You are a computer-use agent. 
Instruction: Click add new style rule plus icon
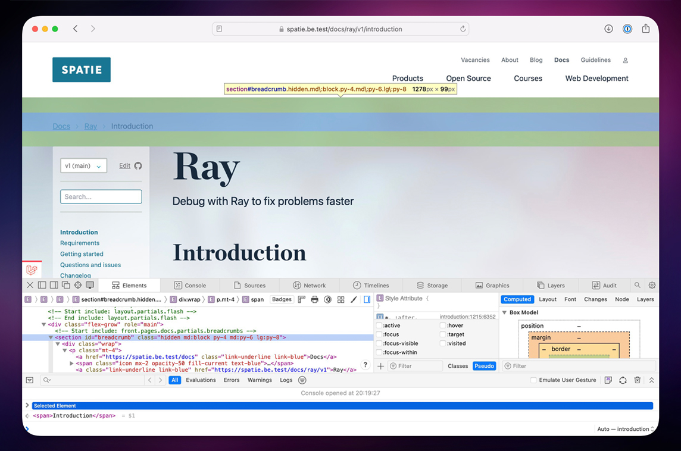tap(380, 366)
